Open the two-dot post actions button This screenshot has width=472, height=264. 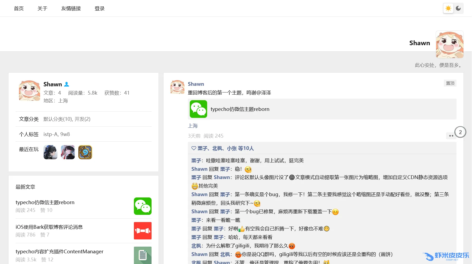coord(451,136)
